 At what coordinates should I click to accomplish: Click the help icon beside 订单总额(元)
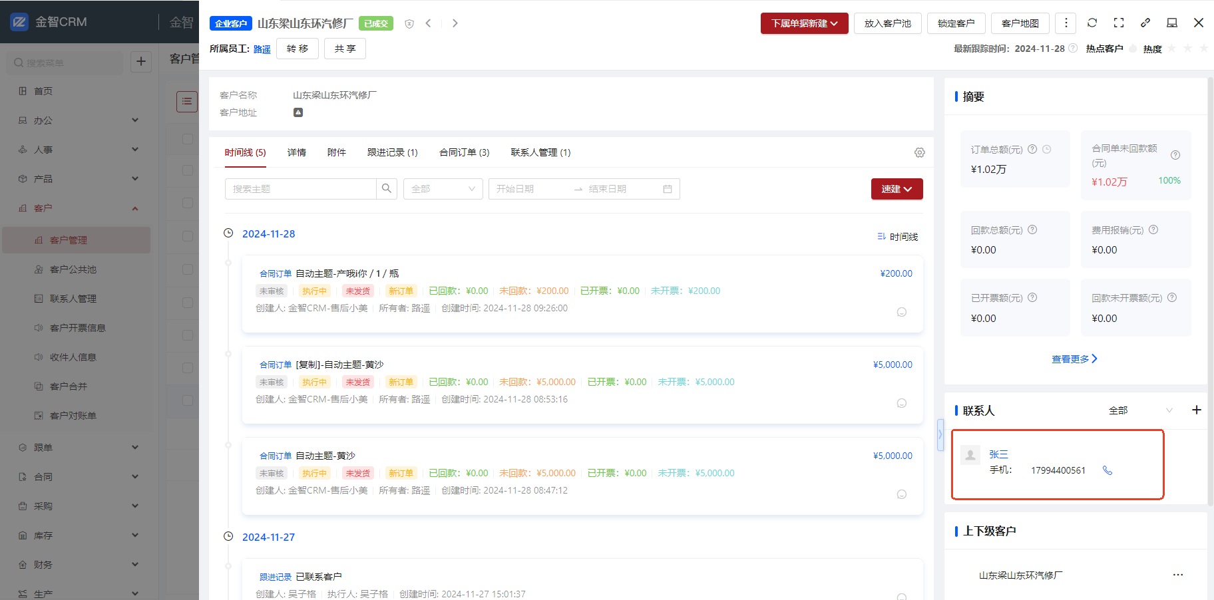pos(1032,149)
